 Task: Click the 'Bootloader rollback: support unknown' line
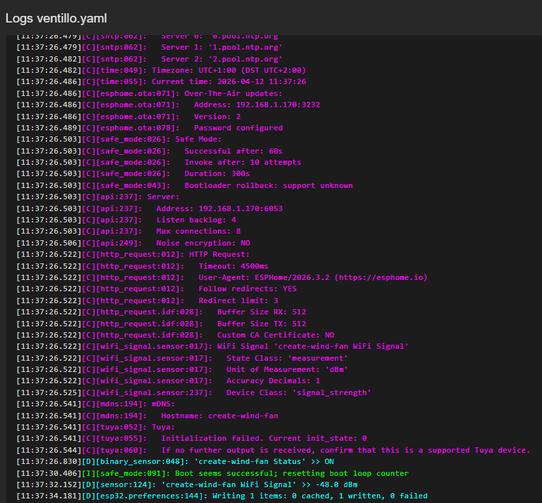268,185
